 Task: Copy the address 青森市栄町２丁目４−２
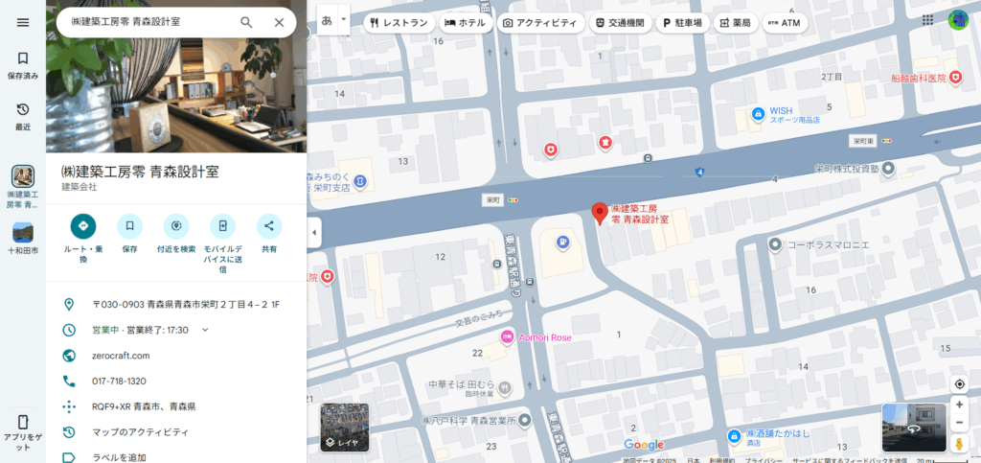click(186, 305)
